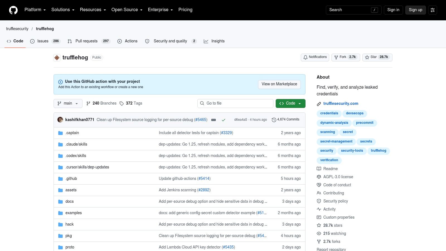Viewport: 446px width, 251px height.
Task: Open the Actions tab
Action: 127,41
